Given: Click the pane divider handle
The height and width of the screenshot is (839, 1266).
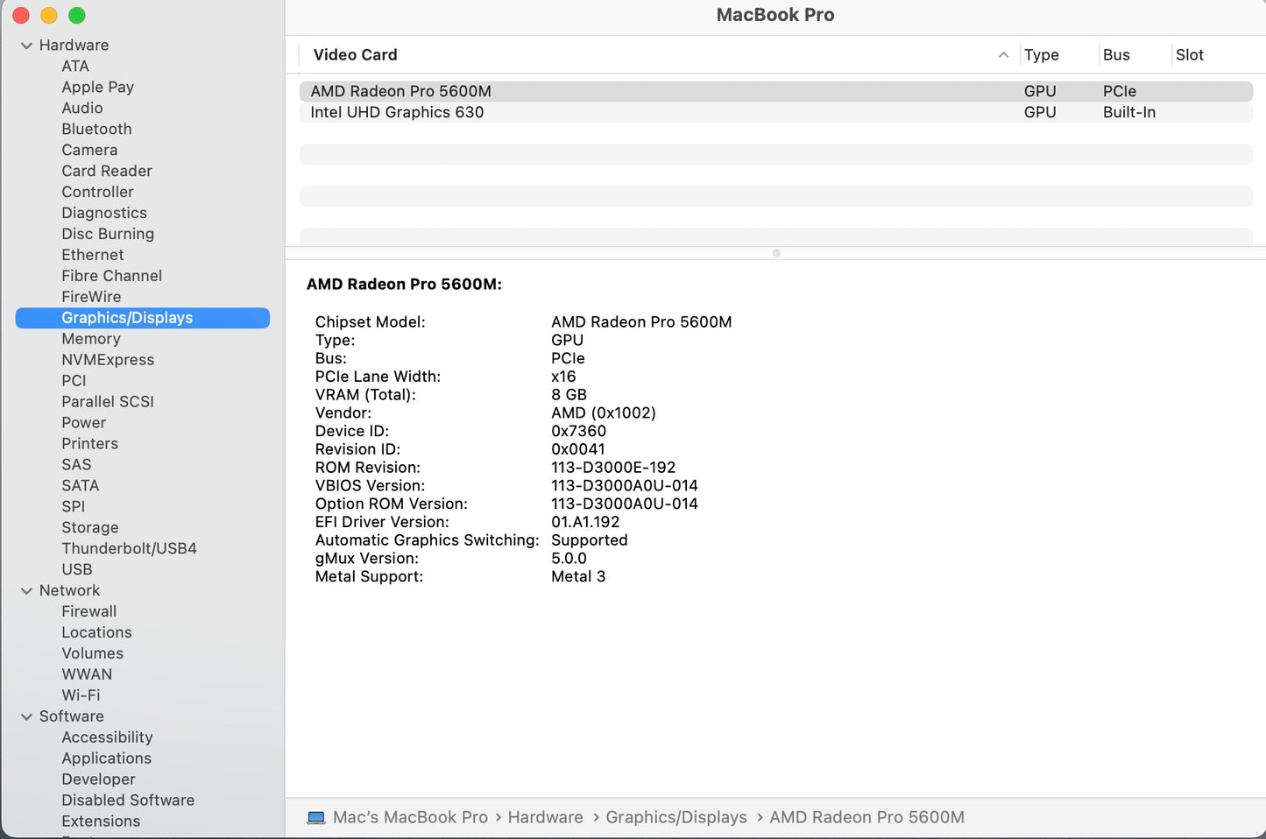Looking at the screenshot, I should [x=775, y=253].
